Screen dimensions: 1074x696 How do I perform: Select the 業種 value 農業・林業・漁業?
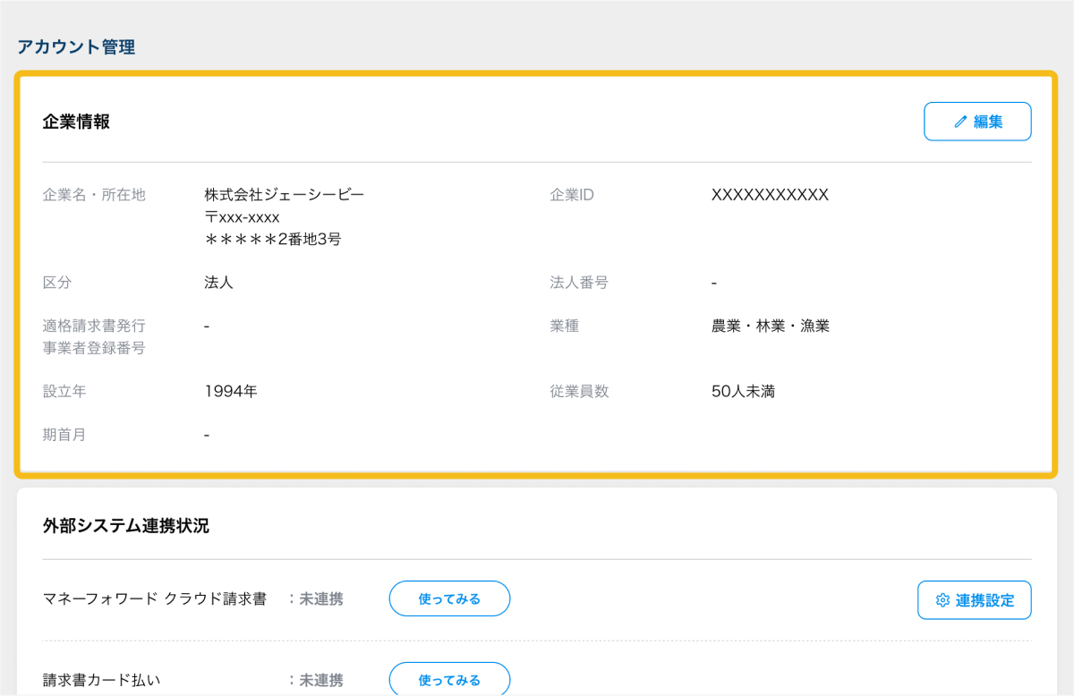tap(770, 326)
